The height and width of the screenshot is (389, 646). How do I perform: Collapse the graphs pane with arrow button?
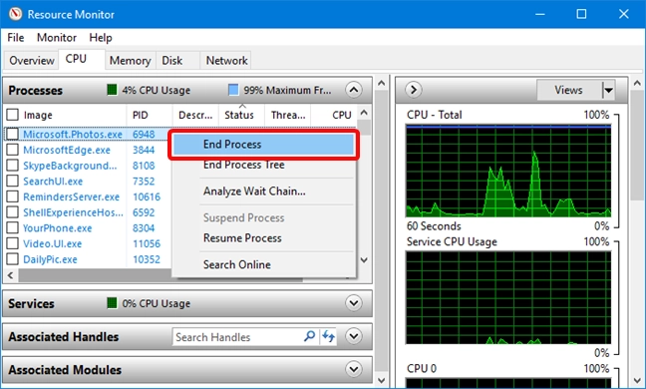pos(414,90)
